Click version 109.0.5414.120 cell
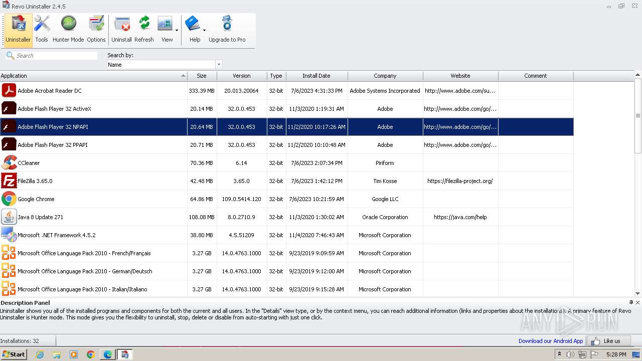Screen dimensions: 642x361 click(x=242, y=199)
